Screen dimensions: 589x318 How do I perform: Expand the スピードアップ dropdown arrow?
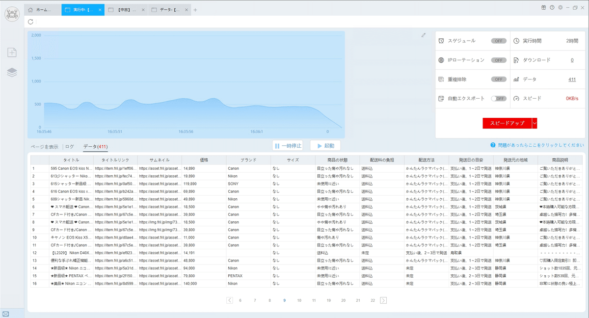tap(535, 123)
